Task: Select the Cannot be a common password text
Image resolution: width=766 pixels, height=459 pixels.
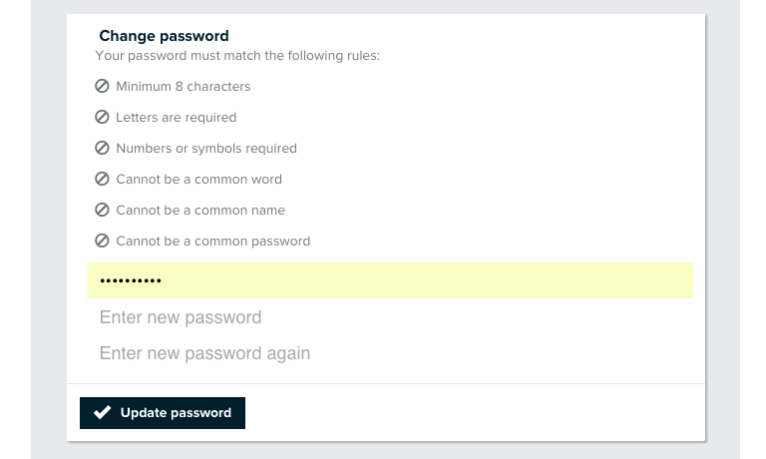Action: tap(213, 241)
